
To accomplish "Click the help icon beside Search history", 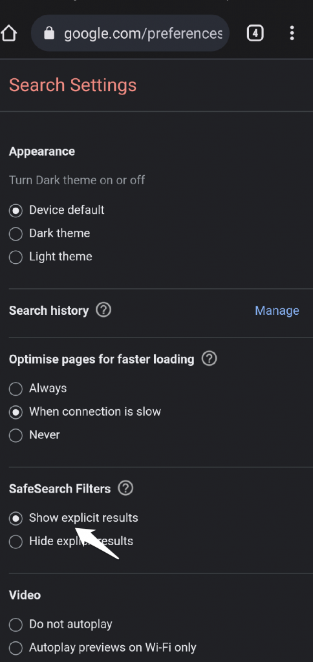I will pyautogui.click(x=103, y=310).
